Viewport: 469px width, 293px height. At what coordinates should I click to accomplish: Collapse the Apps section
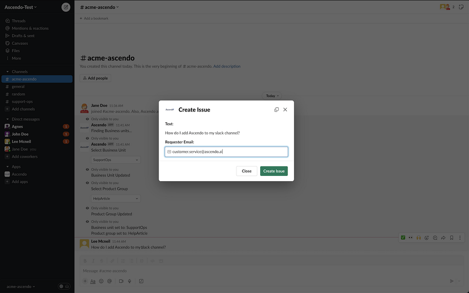pos(8,167)
